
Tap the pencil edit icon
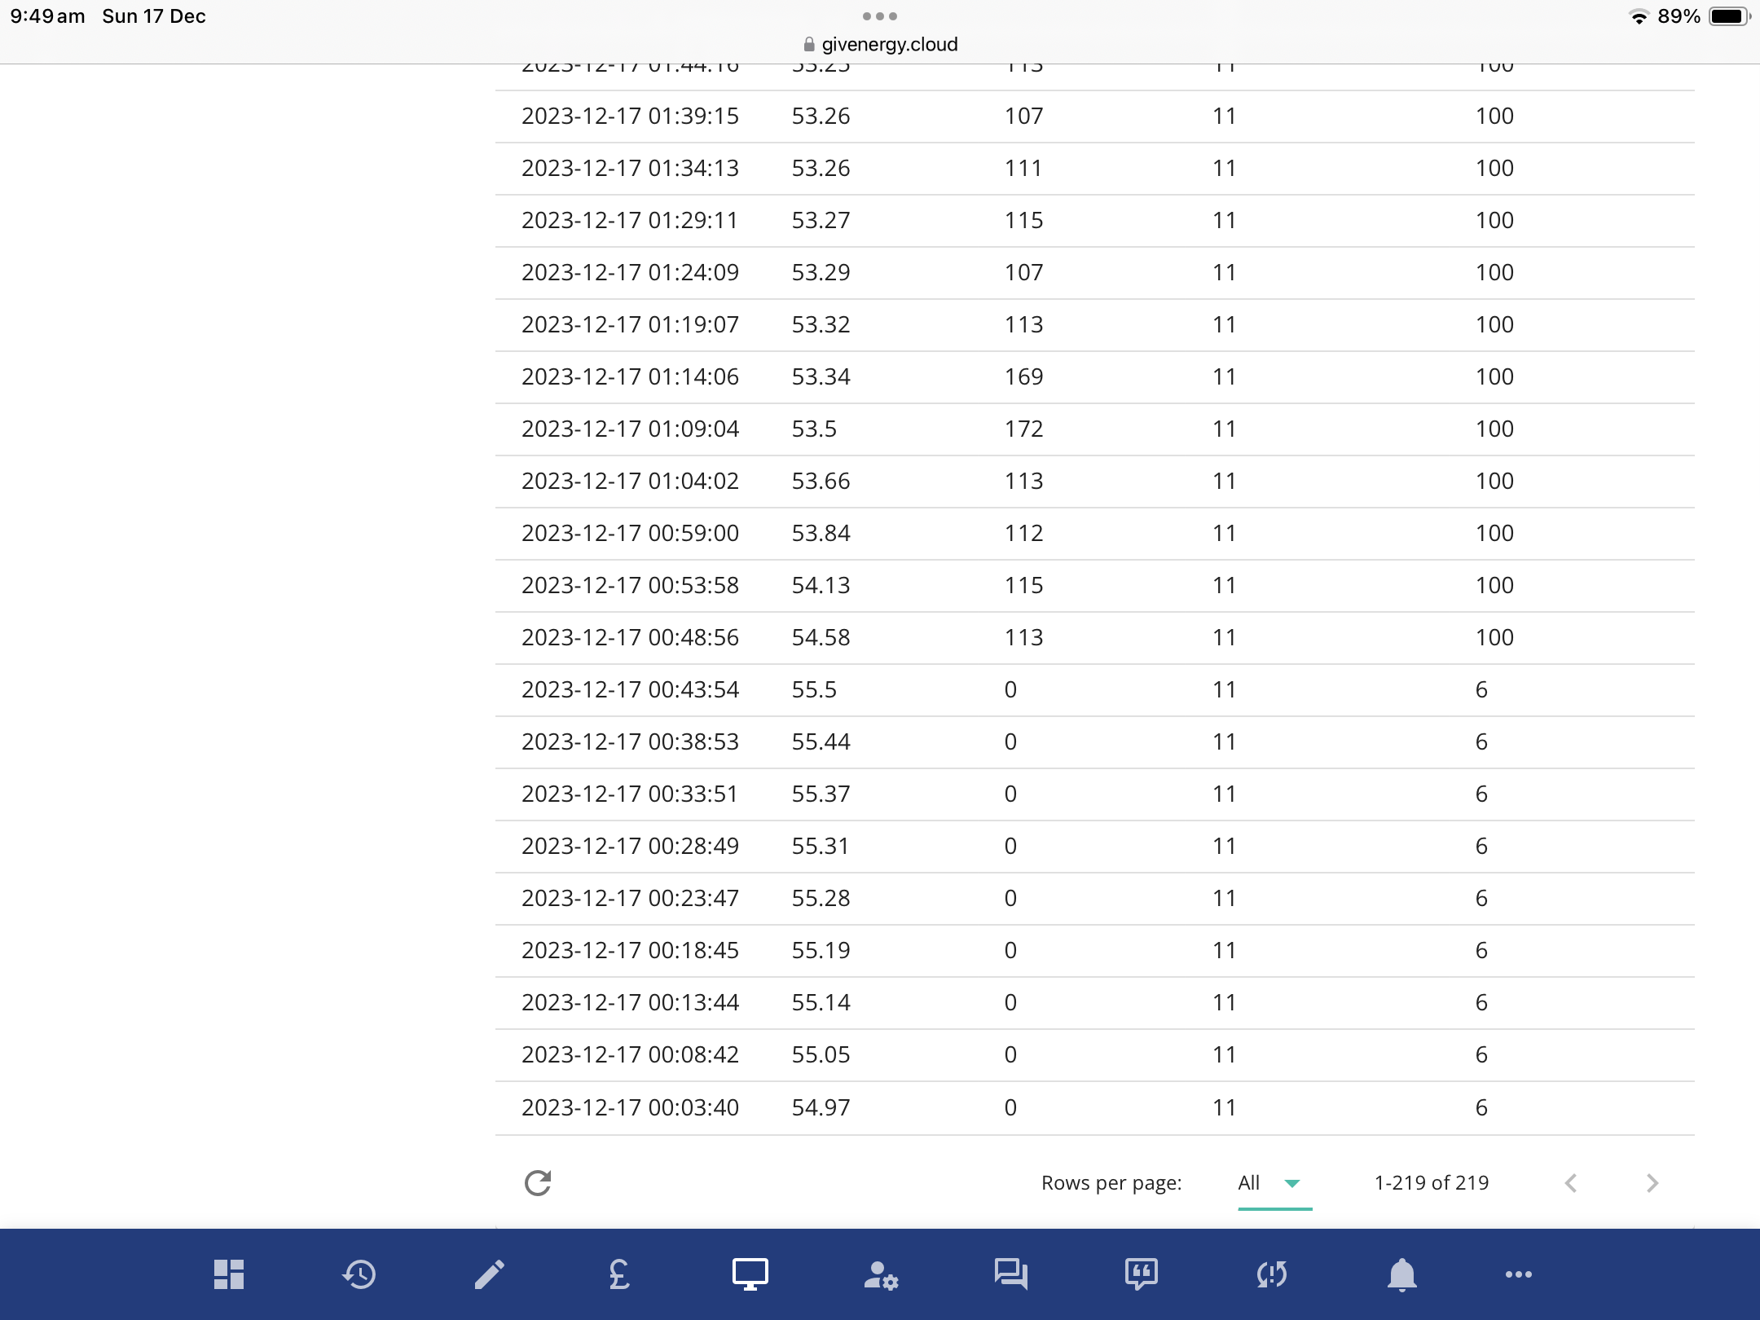[x=490, y=1274]
